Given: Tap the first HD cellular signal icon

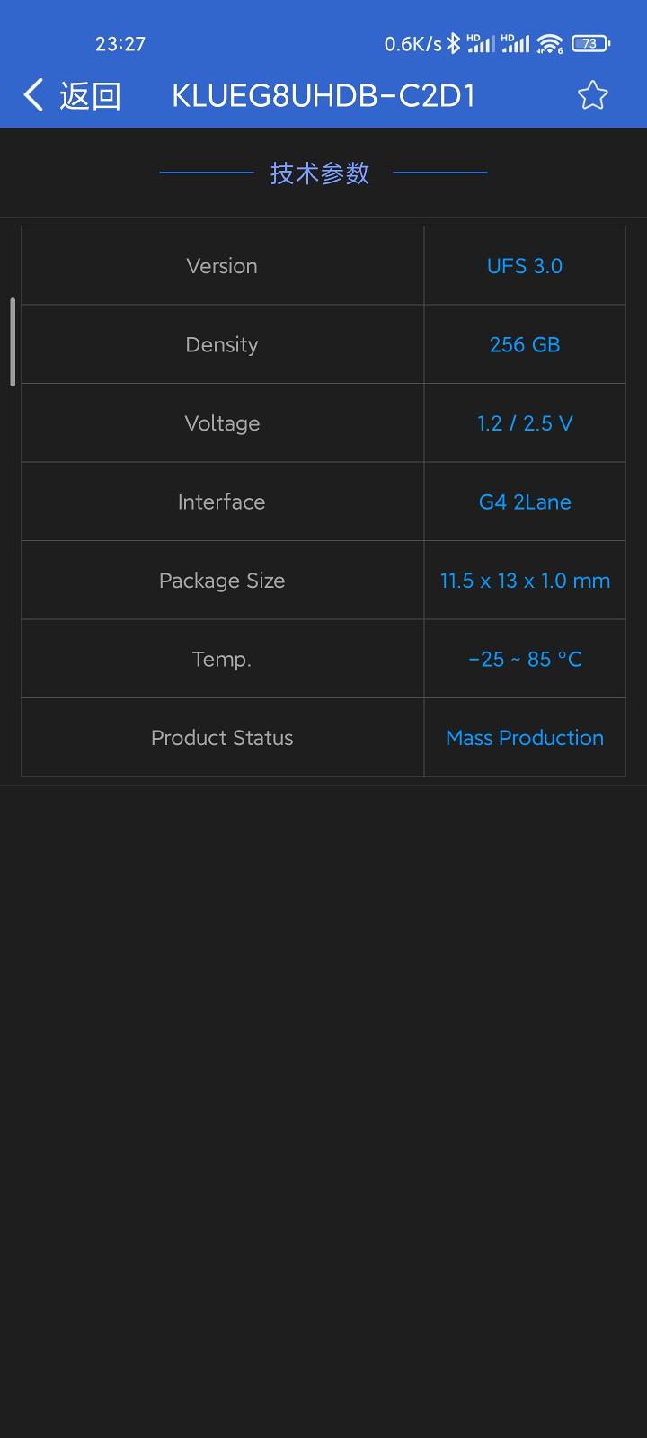Looking at the screenshot, I should click(481, 43).
